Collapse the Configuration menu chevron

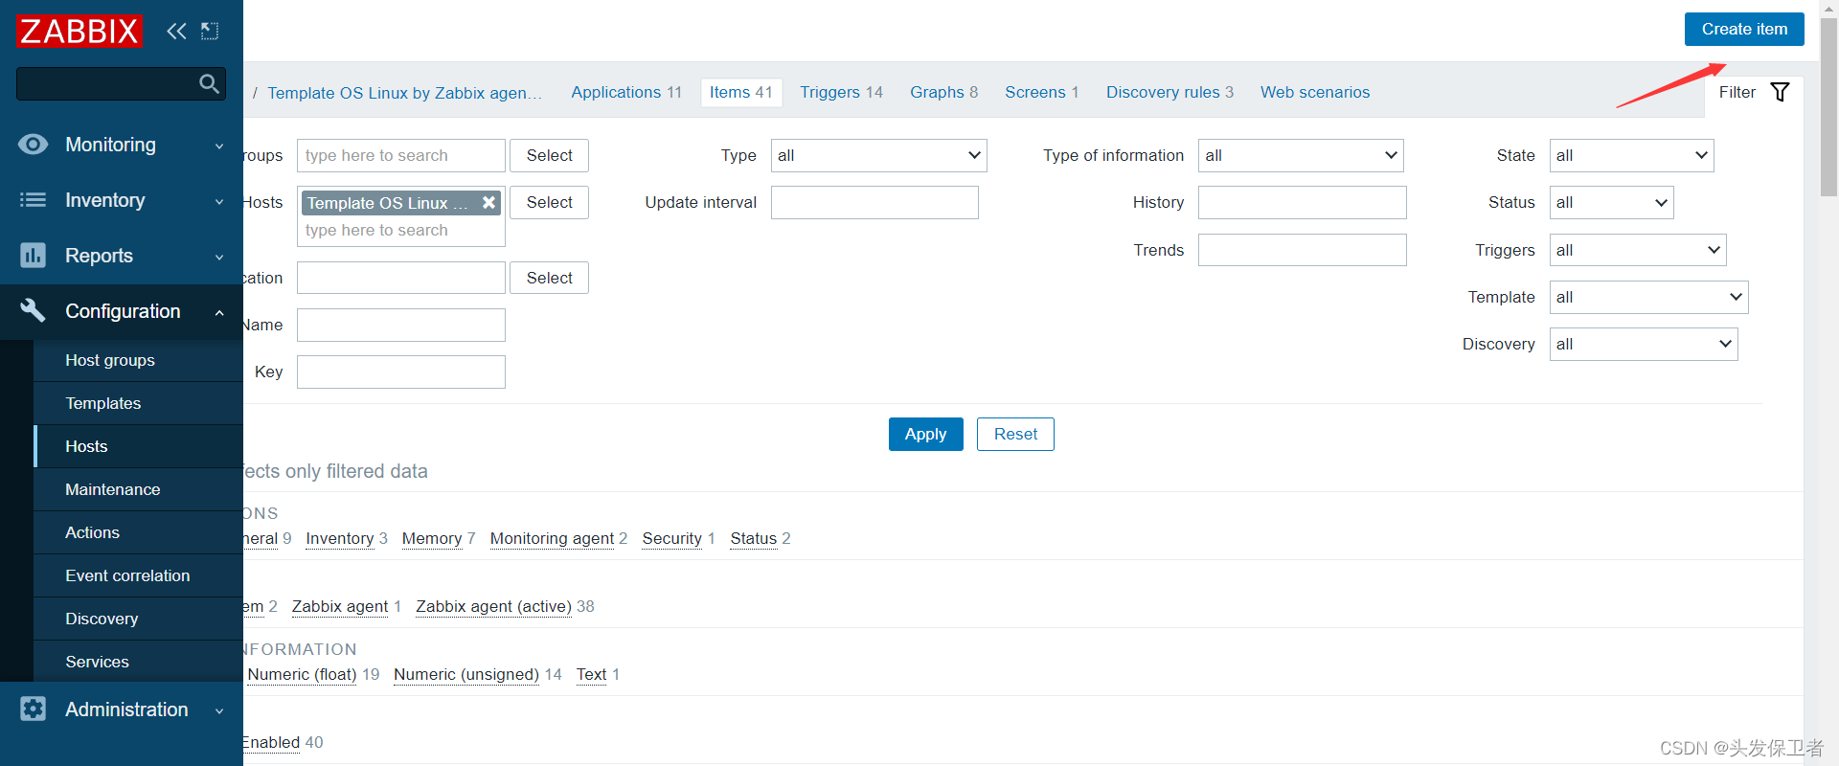point(219,312)
